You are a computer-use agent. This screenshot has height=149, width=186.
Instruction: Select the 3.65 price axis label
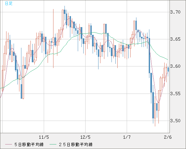(175, 39)
